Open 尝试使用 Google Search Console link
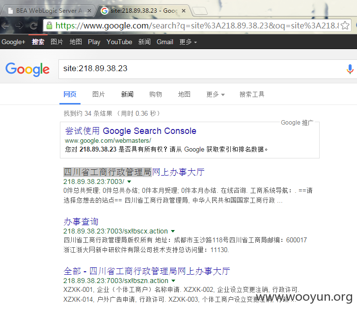357x311 pixels. point(131,131)
